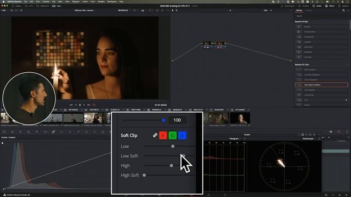
Task: Select the pointer tool above node editor
Action: pos(173,10)
